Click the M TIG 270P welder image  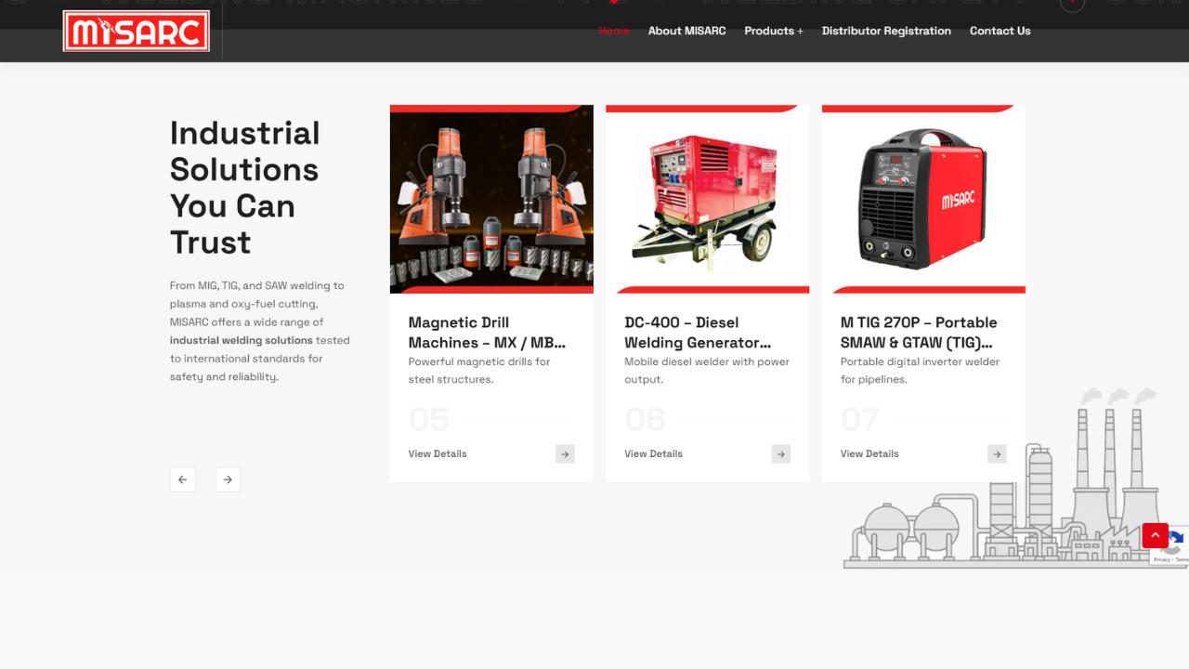coord(923,199)
